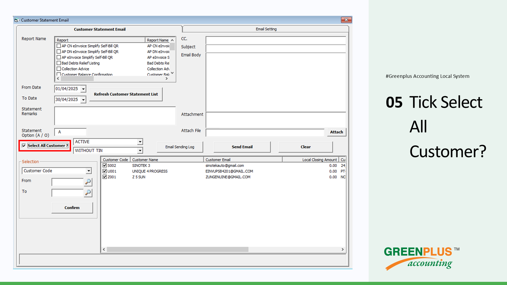Sort by Customer Code column header

point(115,160)
